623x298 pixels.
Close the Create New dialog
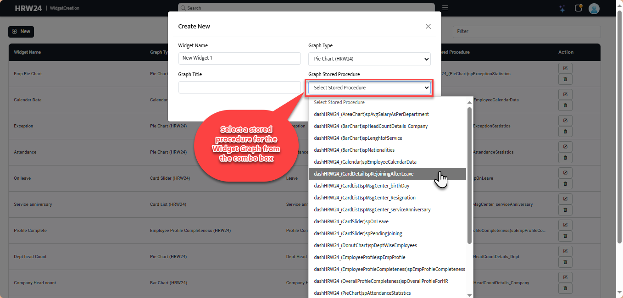click(428, 27)
